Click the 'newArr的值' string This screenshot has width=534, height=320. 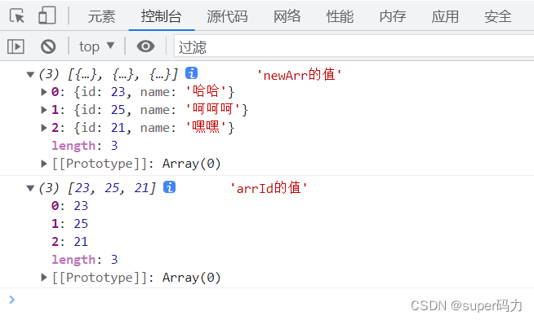coord(300,75)
